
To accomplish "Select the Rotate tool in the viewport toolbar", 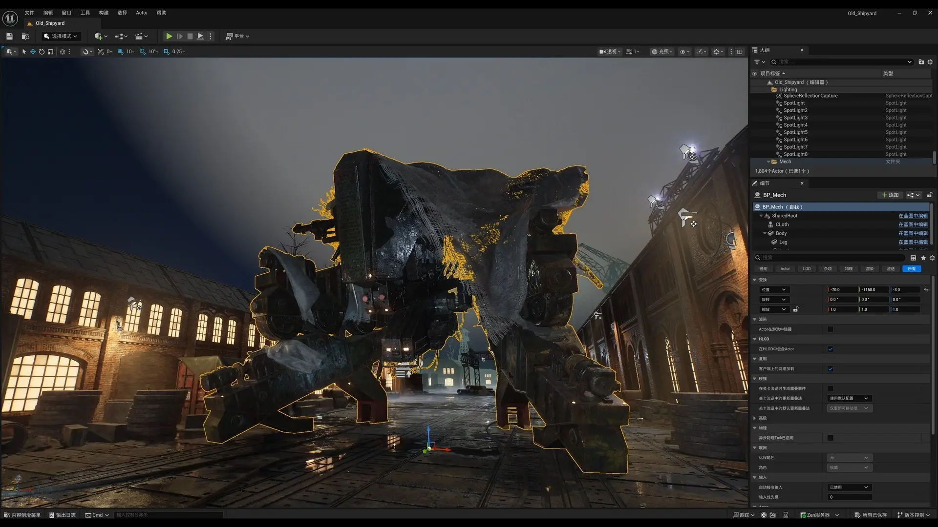I will [x=42, y=51].
